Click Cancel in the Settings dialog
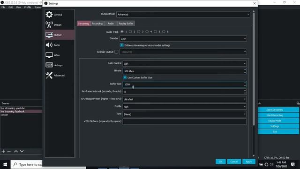This screenshot has height=169, width=300. pos(234,161)
